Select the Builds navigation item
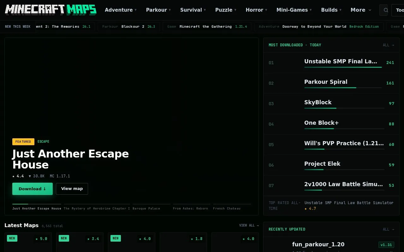Image resolution: width=404 pixels, height=252 pixels. point(331,10)
